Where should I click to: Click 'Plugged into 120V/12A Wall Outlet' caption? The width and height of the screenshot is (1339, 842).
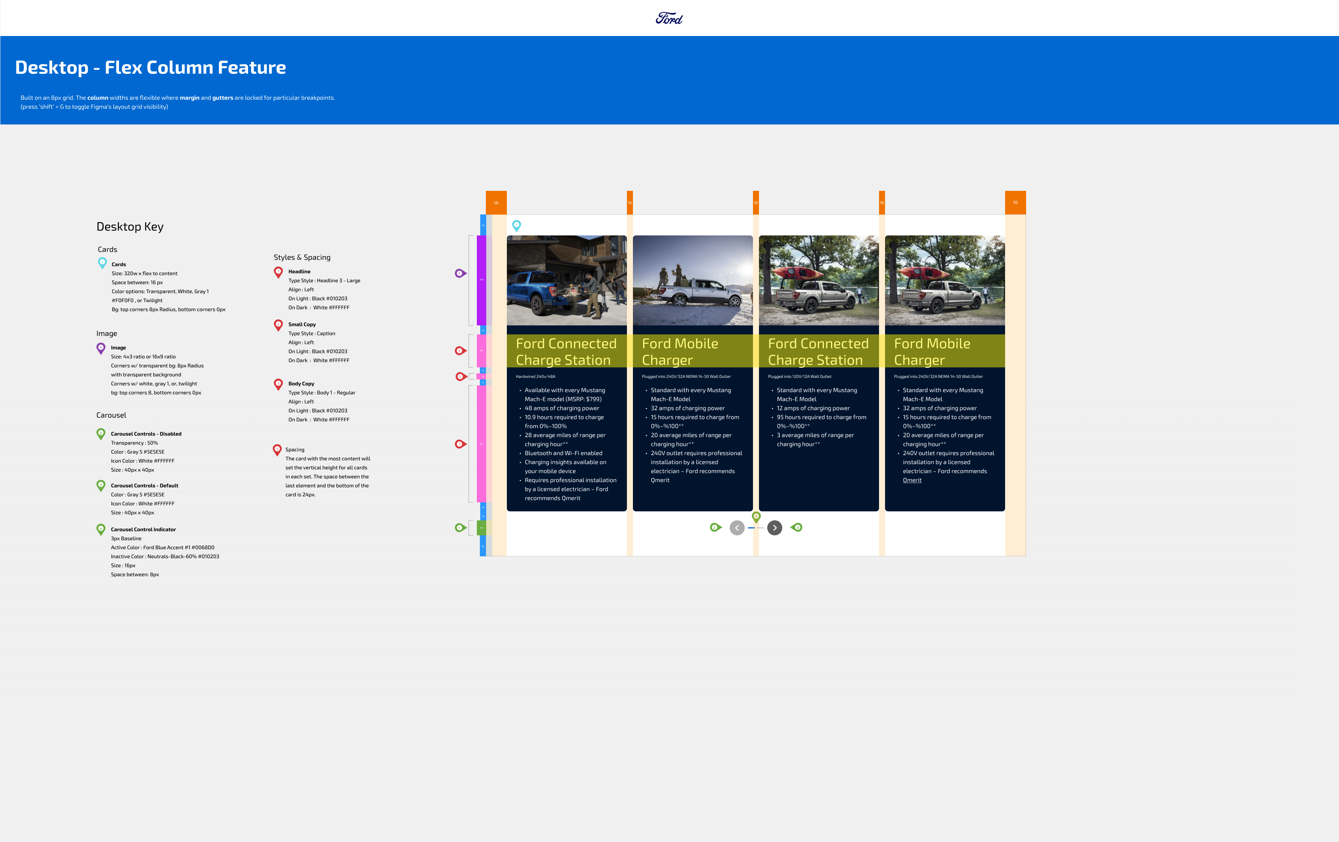[x=799, y=377]
